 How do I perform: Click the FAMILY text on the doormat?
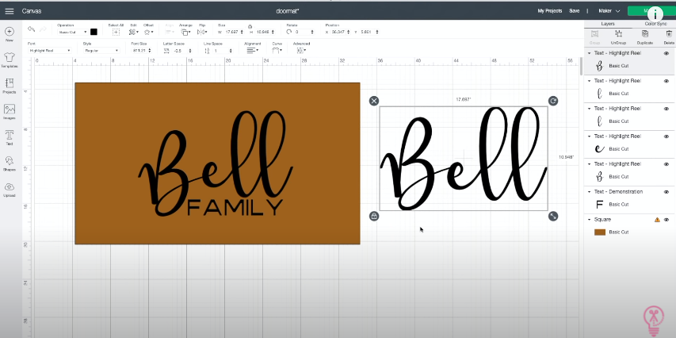(235, 208)
